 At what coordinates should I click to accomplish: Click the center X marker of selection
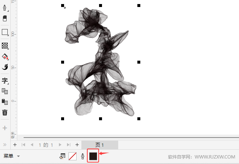click(x=101, y=62)
